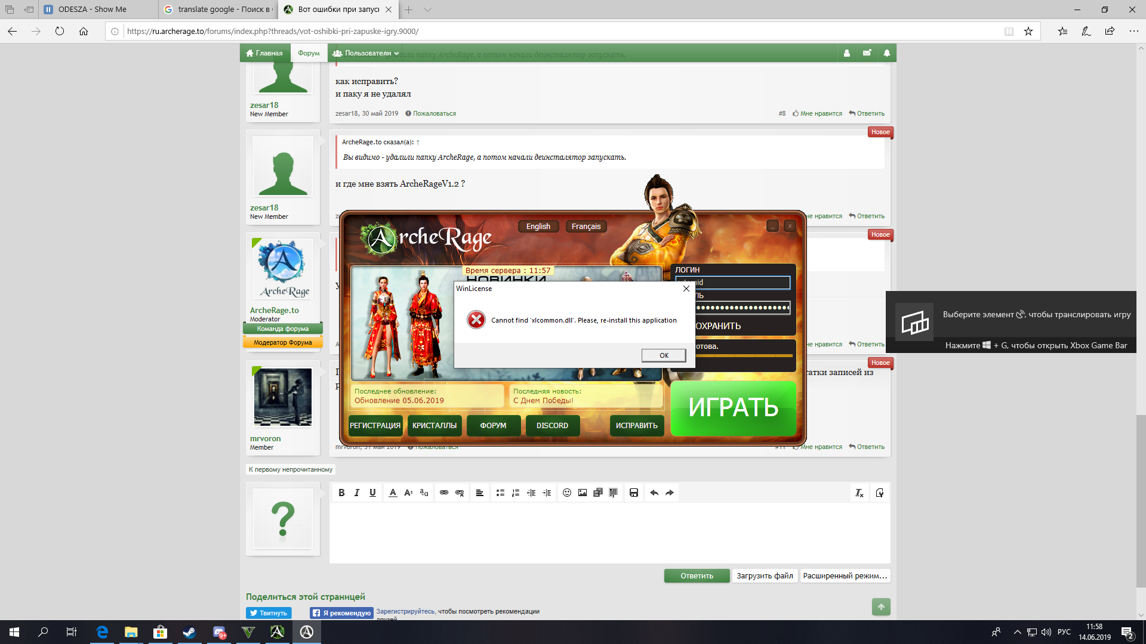Screen dimensions: 1146x644
Task: Go to К первому непрочитанному link
Action: point(291,469)
